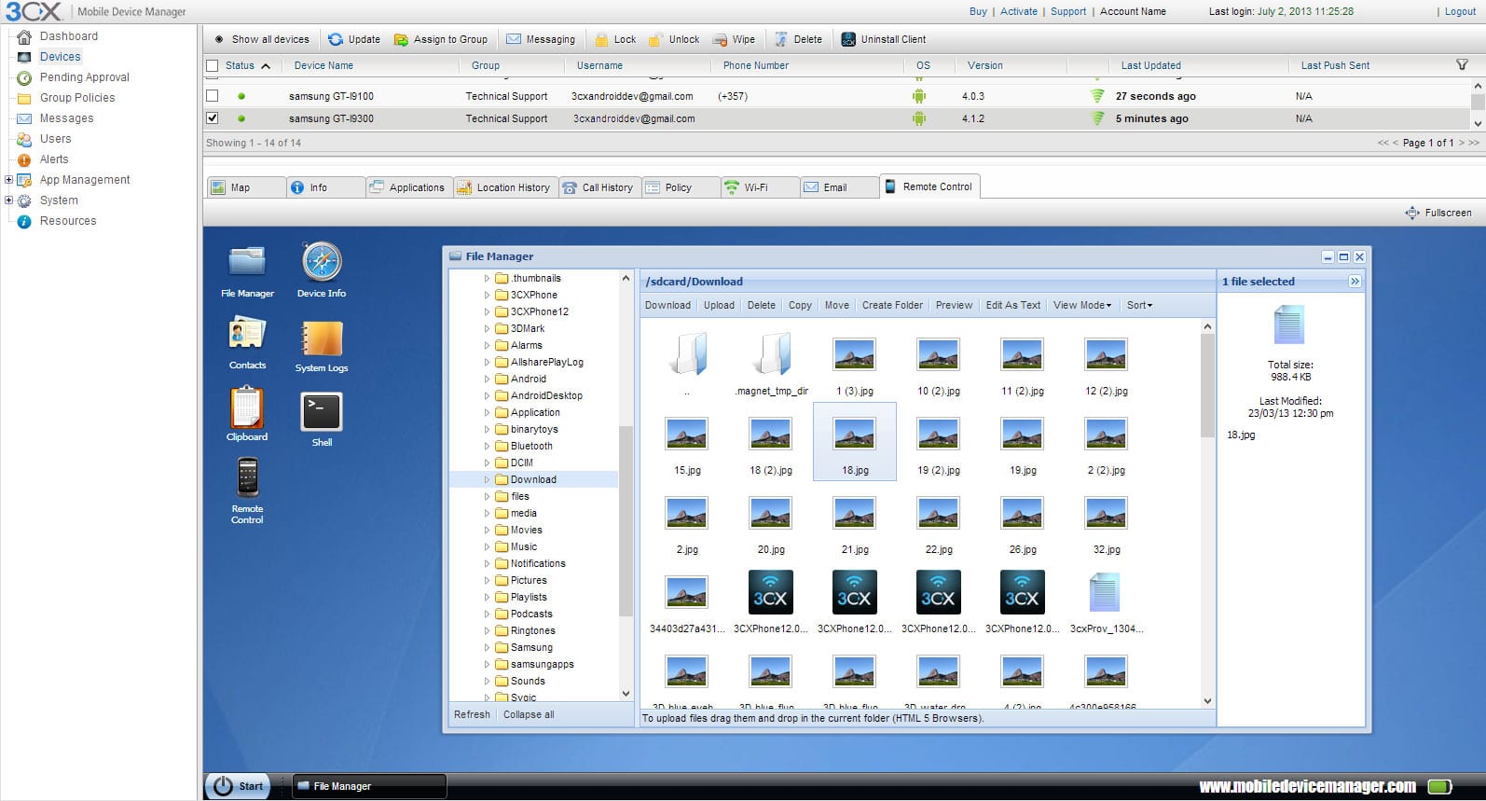The width and height of the screenshot is (1486, 801).
Task: Select the 20.jpg image thumbnail
Action: (x=771, y=514)
